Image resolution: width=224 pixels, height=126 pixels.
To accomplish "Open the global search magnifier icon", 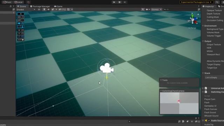I will 217,2.
